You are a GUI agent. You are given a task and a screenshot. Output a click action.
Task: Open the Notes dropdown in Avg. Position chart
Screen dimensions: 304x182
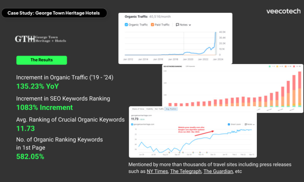(250, 124)
